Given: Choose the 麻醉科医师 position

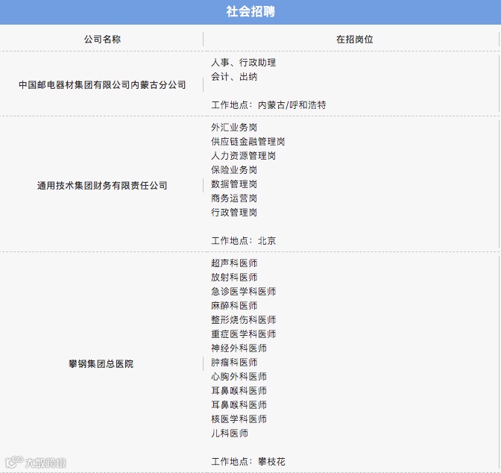Looking at the screenshot, I should [234, 305].
